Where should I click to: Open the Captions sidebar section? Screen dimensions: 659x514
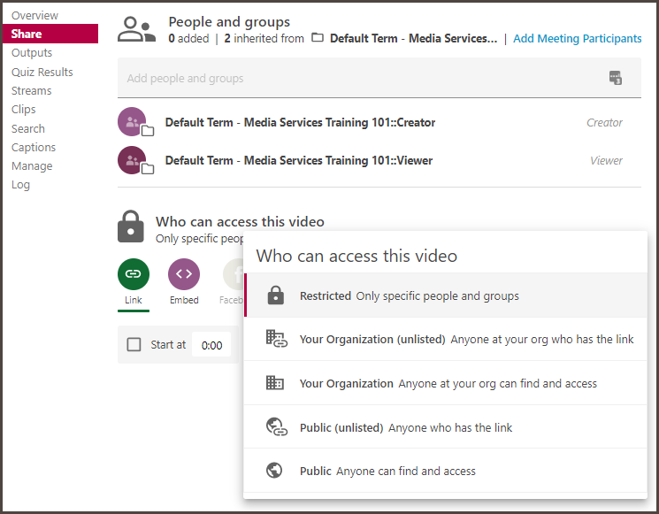point(34,147)
